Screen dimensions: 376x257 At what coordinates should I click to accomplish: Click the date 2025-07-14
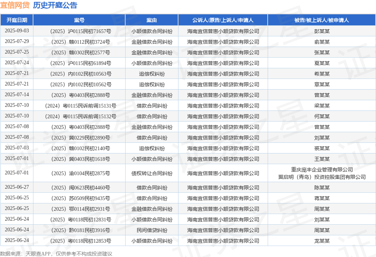pyautogui.click(x=17, y=94)
